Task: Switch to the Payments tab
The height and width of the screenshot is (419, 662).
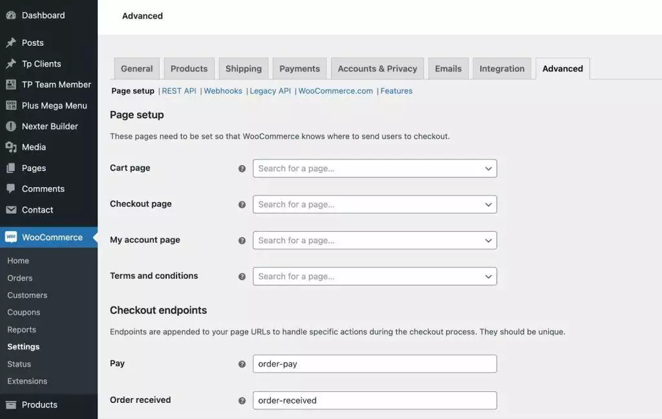Action: click(x=299, y=68)
